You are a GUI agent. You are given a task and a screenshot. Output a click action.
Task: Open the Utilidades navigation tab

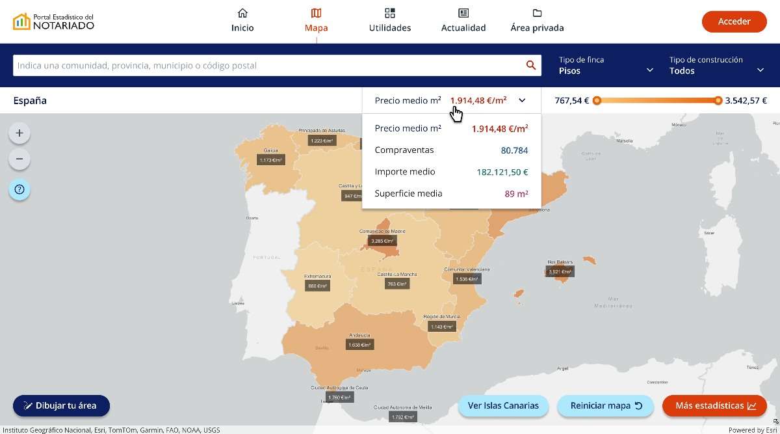pyautogui.click(x=390, y=21)
